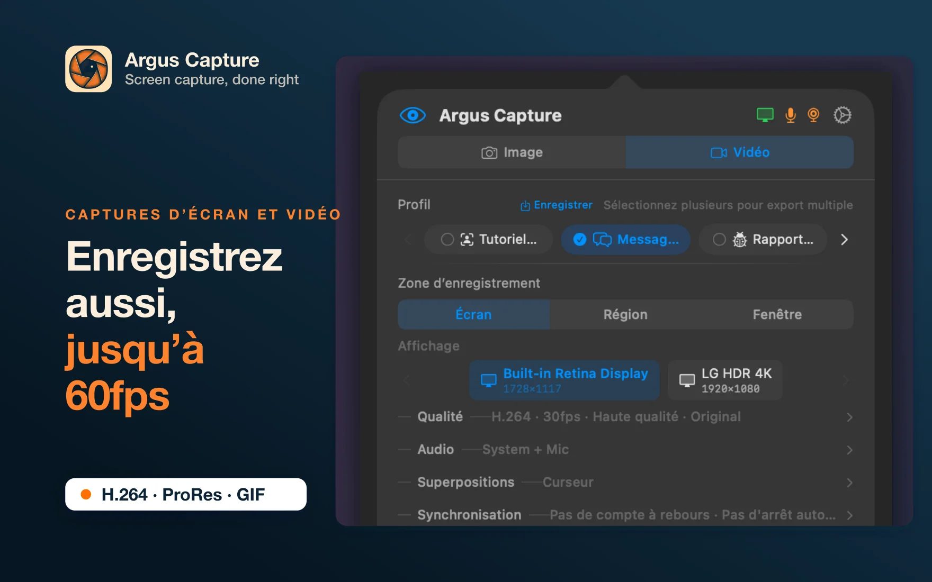Screen dimensions: 932x582
Task: Click the 'H.264 · 30fps · Haute qualité · Original' value
Action: click(616, 417)
